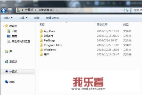This screenshot has width=142, height=95.
Task: Click into the search box
Action: (137, 10)
